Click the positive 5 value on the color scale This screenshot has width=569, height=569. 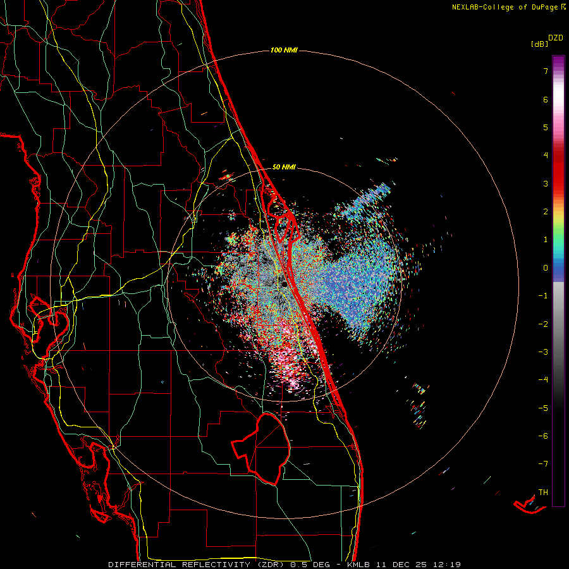pyautogui.click(x=546, y=127)
